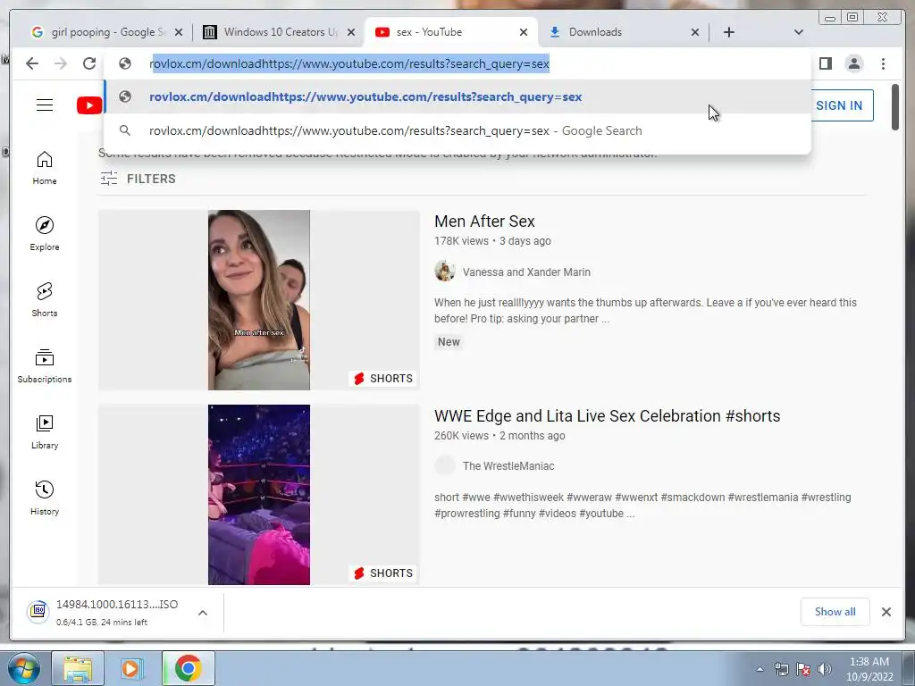This screenshot has width=915, height=686.
Task: Open YouTube hamburger guide menu
Action: coord(45,105)
